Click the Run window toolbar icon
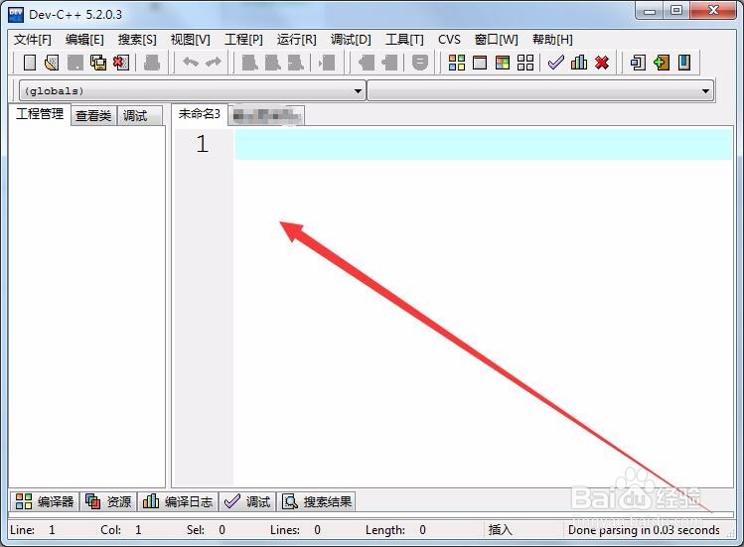This screenshot has width=744, height=547. tap(480, 63)
